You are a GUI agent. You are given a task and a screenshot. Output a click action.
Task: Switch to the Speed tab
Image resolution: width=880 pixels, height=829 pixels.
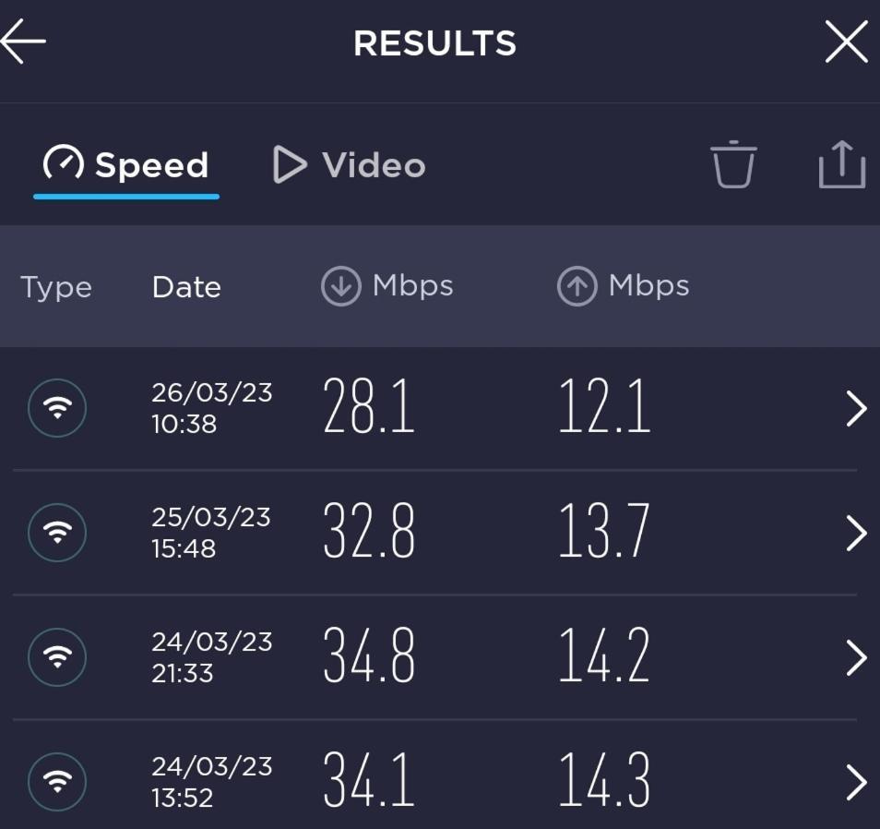pyautogui.click(x=125, y=165)
